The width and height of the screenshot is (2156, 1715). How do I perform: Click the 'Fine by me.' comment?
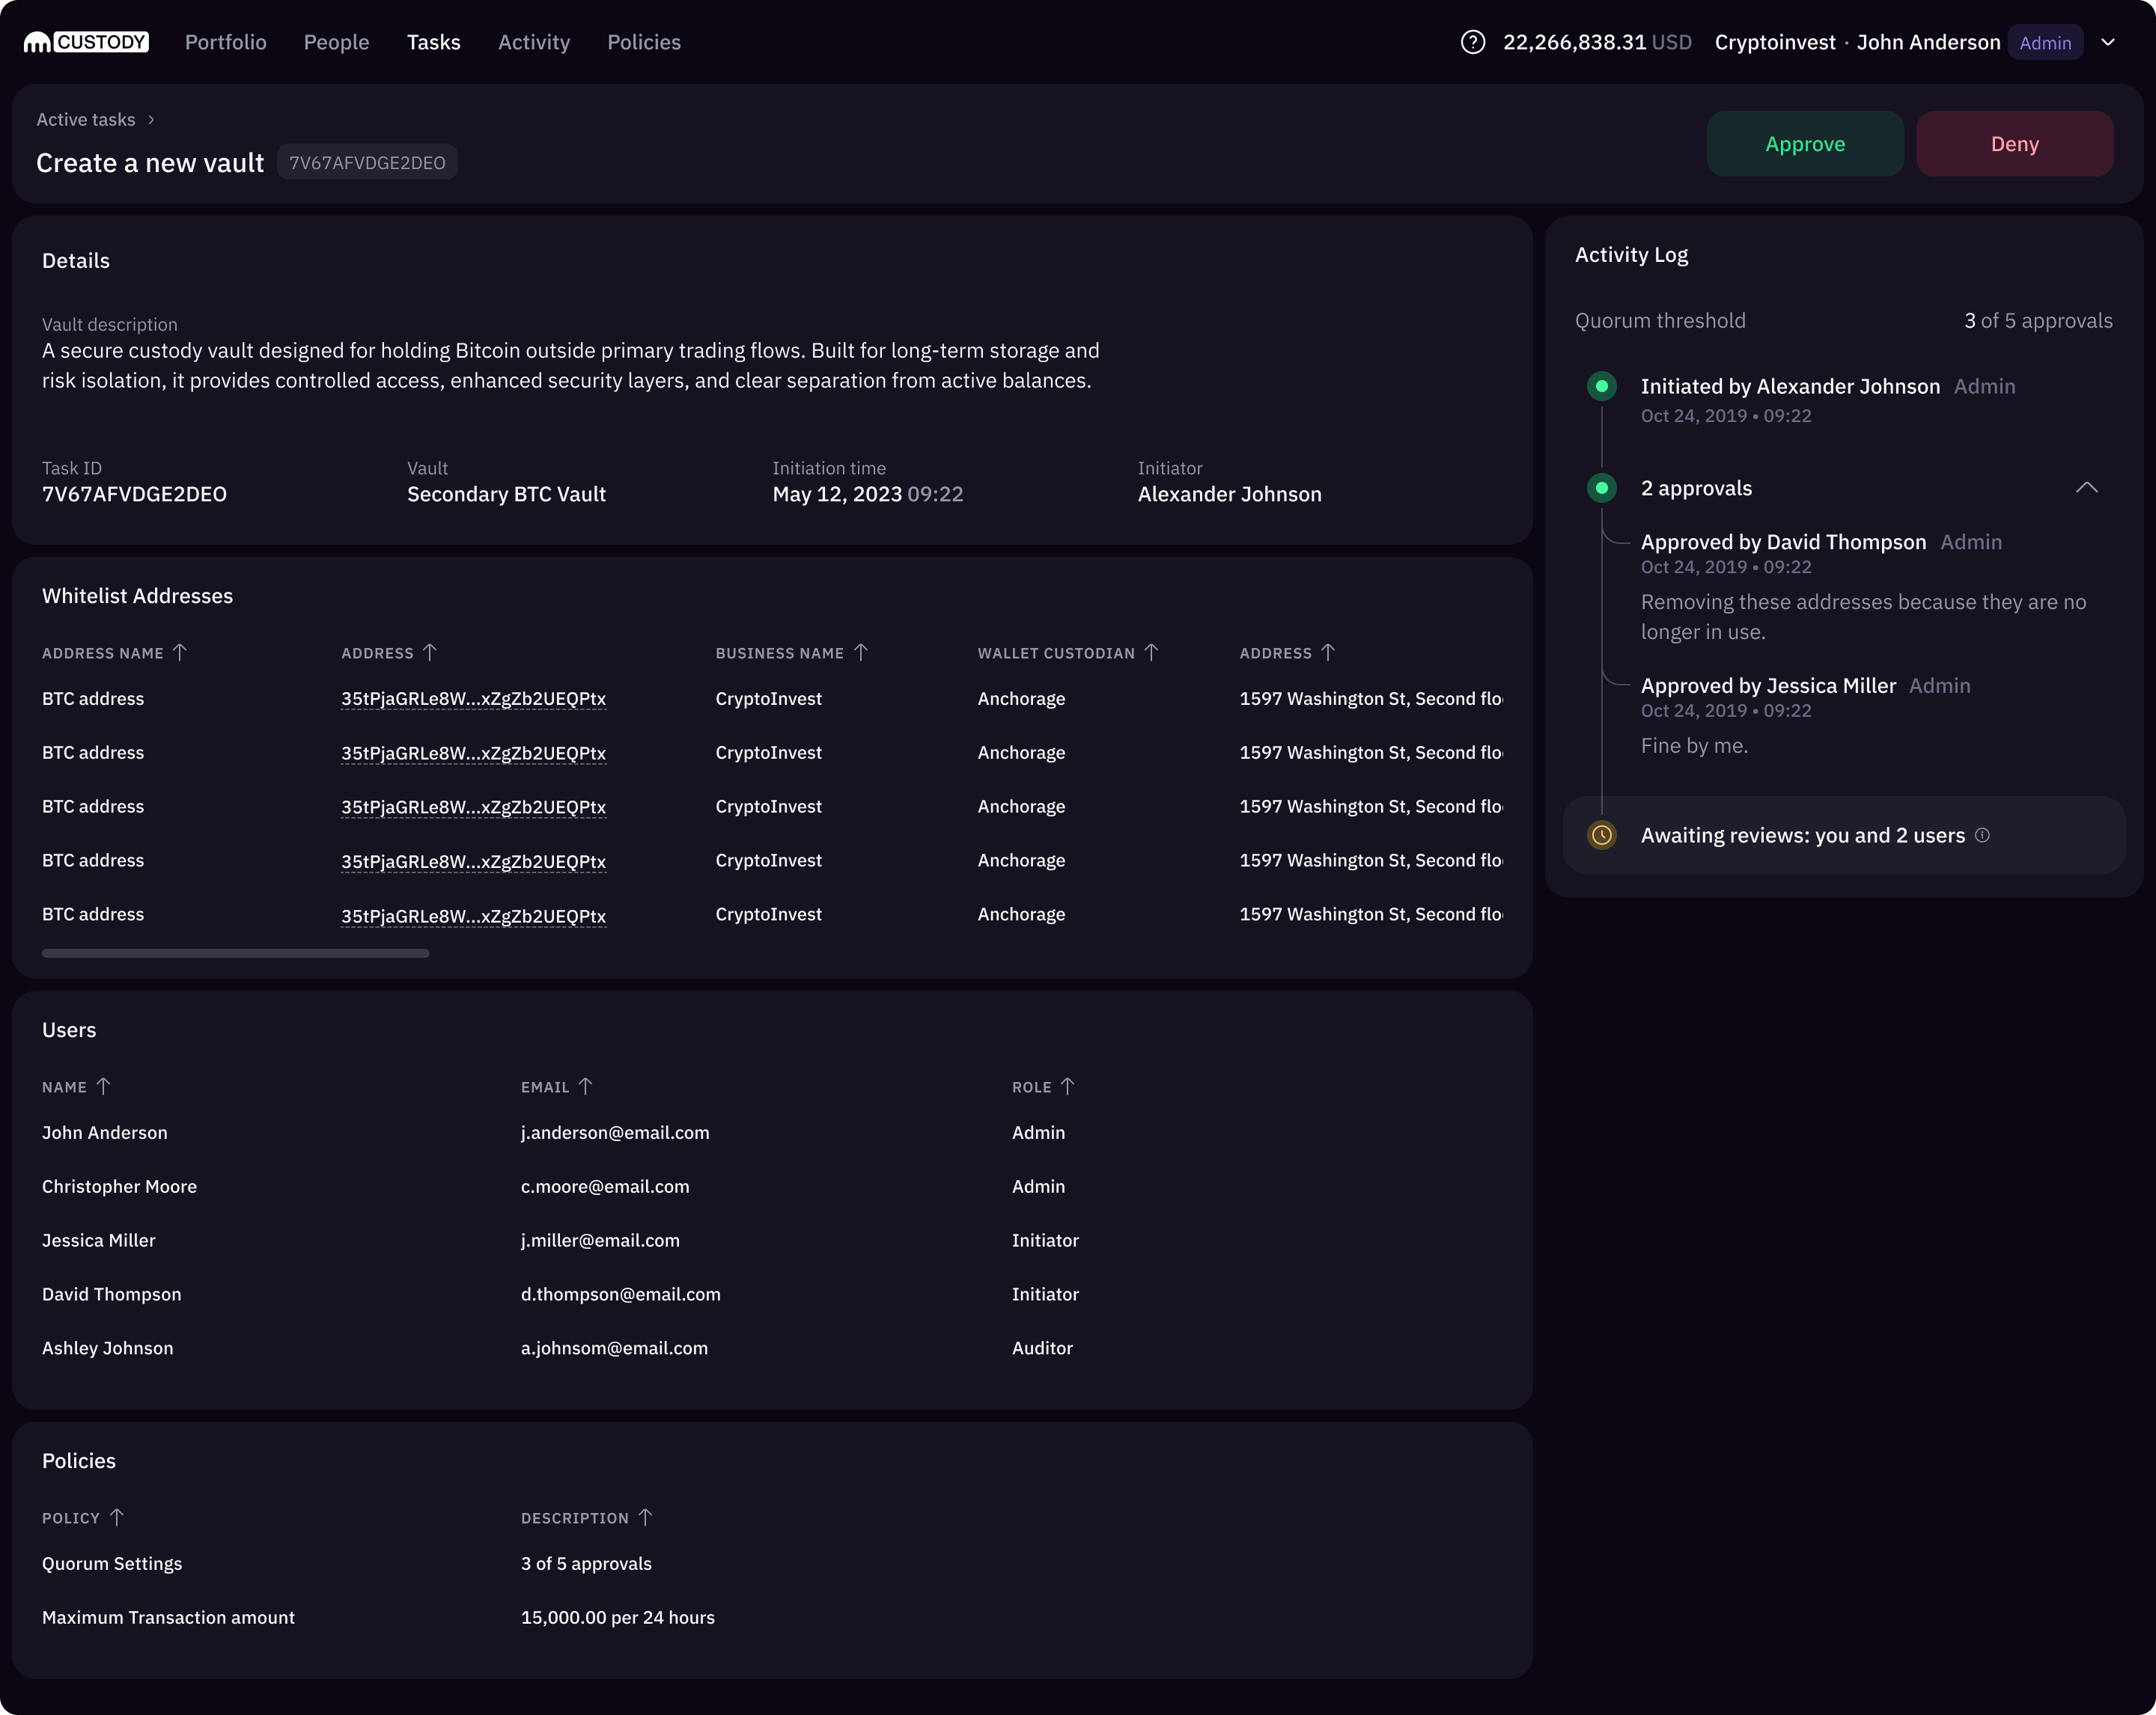pos(1694,745)
